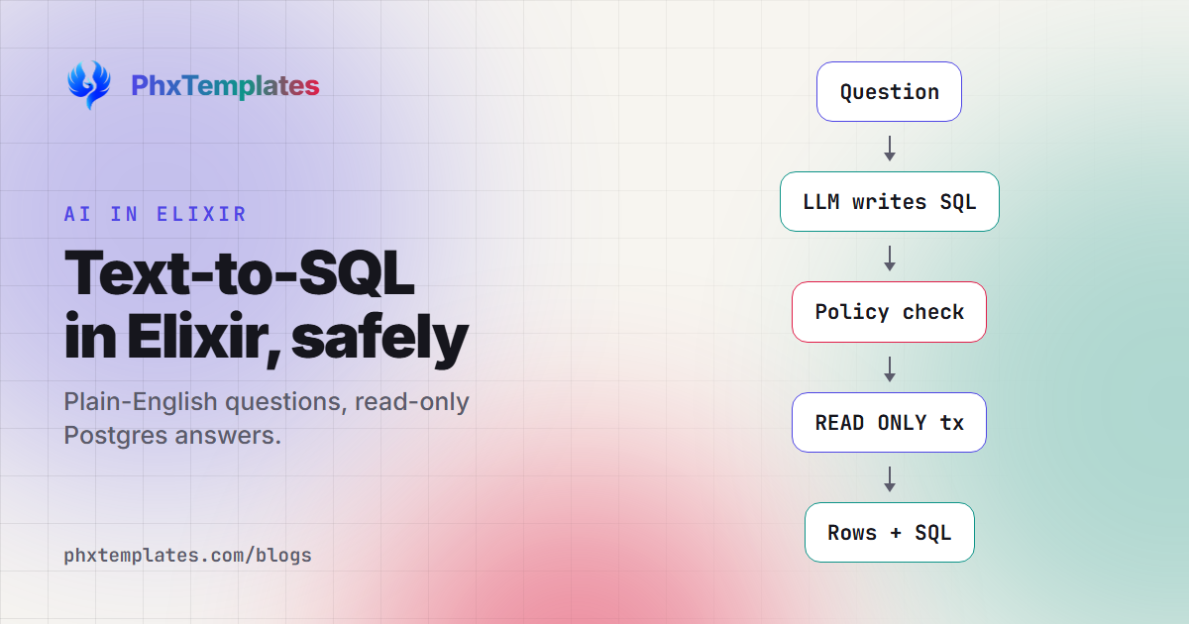Click the PhxTemplates brand name
The image size is (1189, 624).
(225, 86)
